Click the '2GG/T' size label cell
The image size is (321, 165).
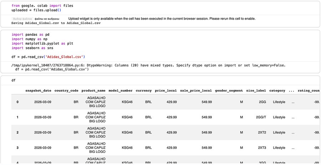pos(261,117)
